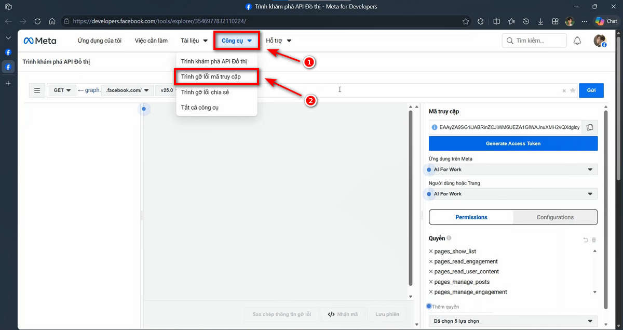Viewport: 623px width, 330px height.
Task: Open the browser extensions puzzle icon
Action: click(x=480, y=21)
